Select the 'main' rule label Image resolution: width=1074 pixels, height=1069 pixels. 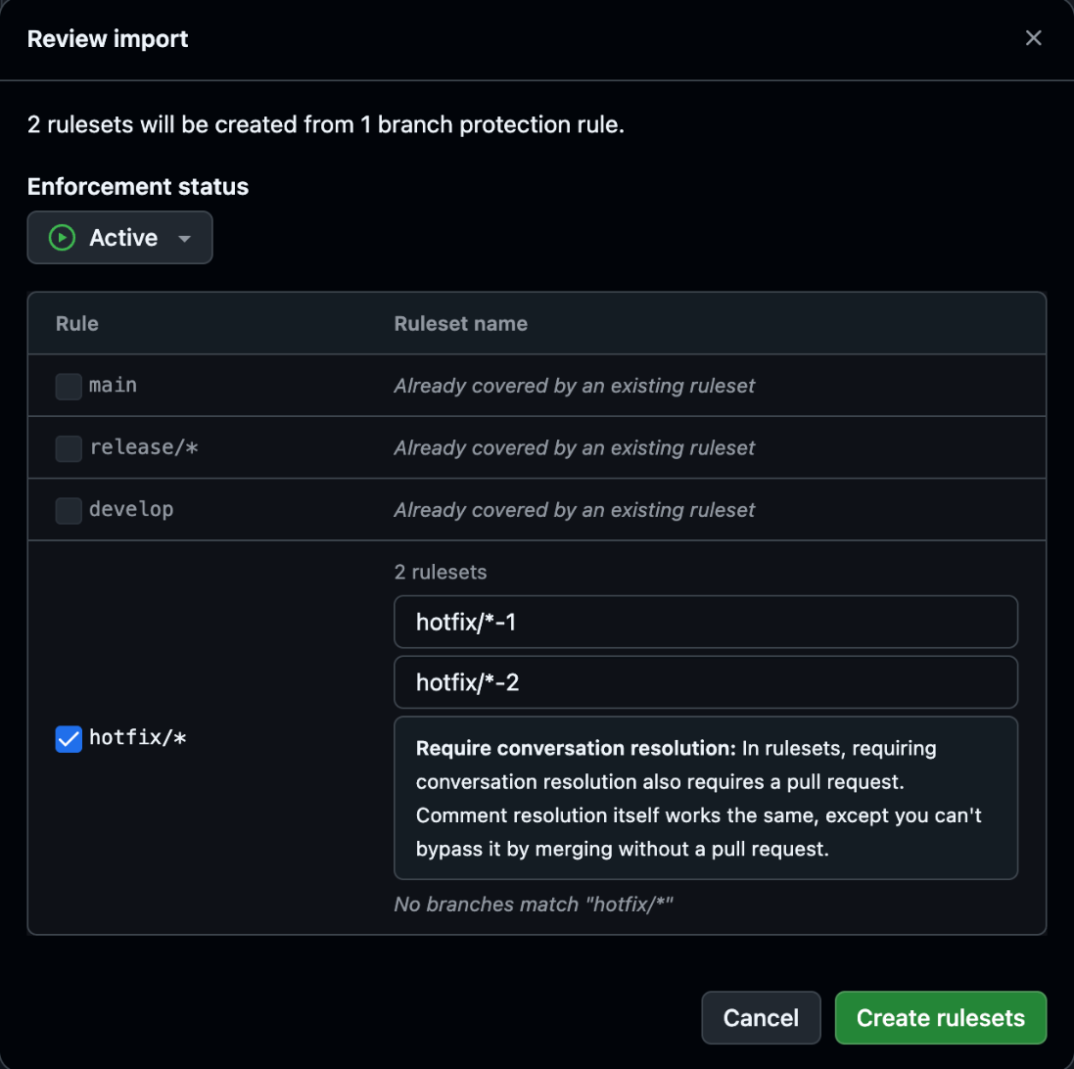coord(113,386)
